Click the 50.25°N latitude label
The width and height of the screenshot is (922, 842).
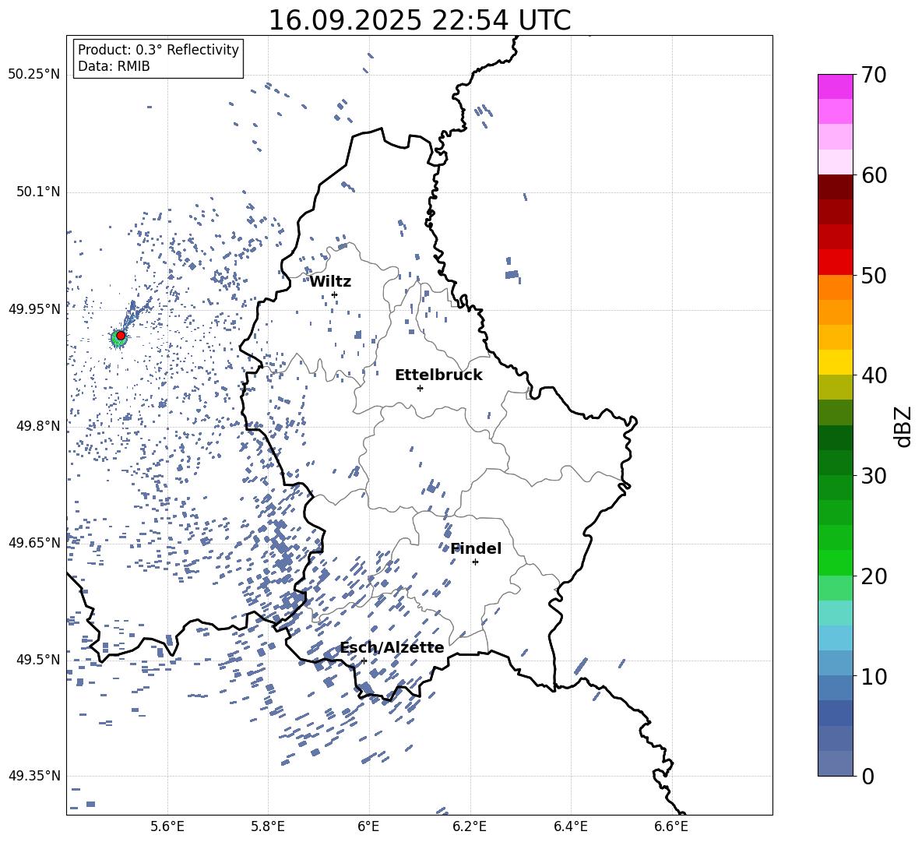pos(34,75)
